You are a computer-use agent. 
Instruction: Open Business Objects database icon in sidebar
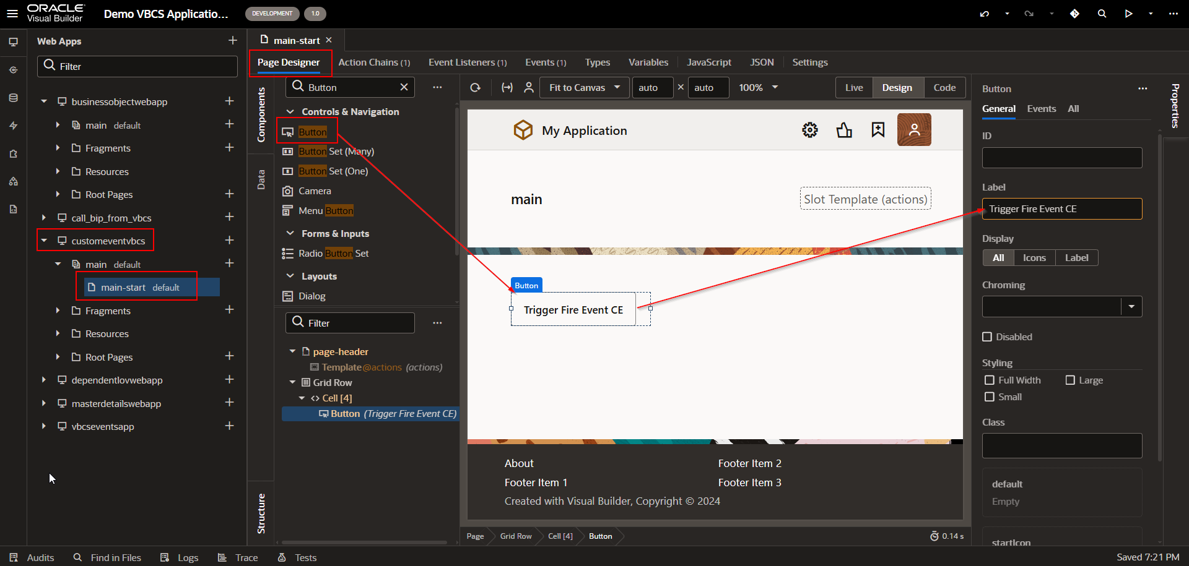coord(13,98)
